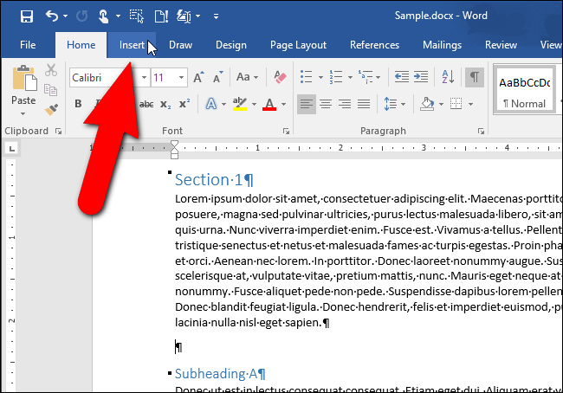Image resolution: width=563 pixels, height=393 pixels.
Task: Open the Insert ribbon tab
Action: point(132,45)
